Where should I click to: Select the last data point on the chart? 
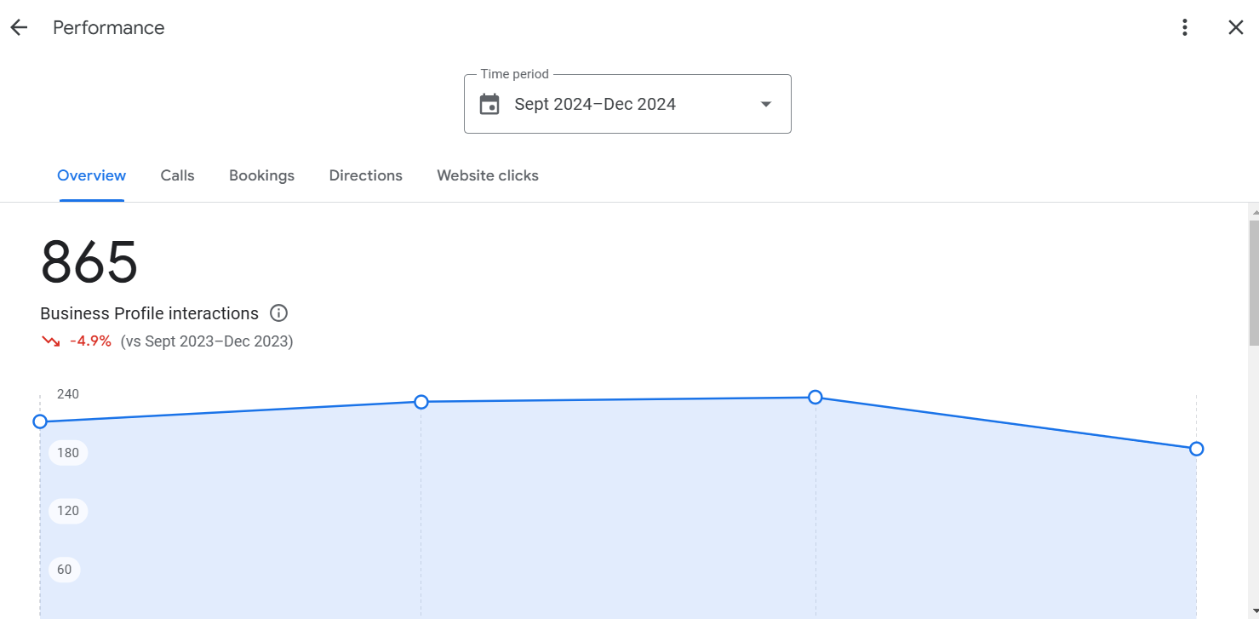[x=1197, y=448]
